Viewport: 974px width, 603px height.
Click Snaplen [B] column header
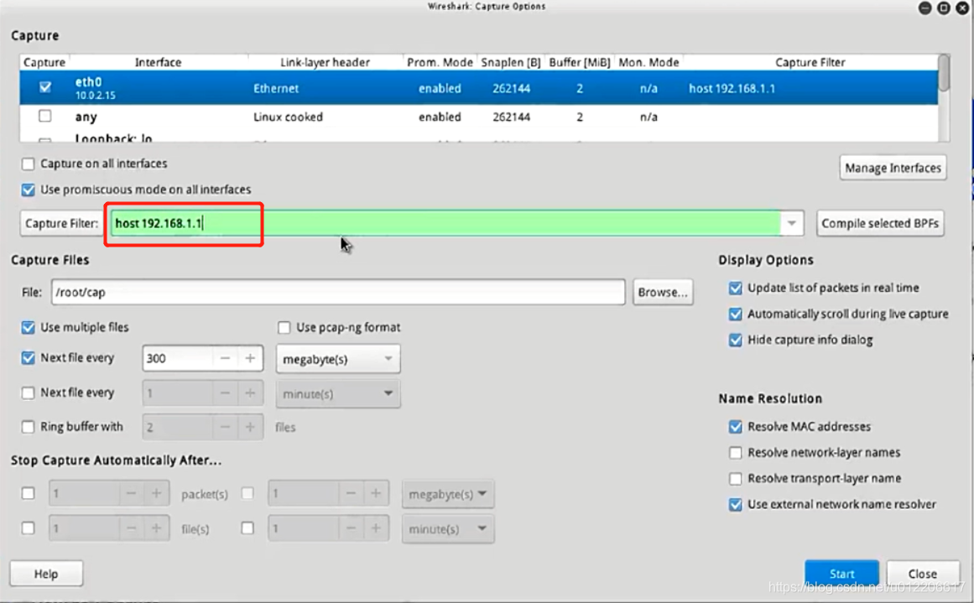click(x=511, y=62)
